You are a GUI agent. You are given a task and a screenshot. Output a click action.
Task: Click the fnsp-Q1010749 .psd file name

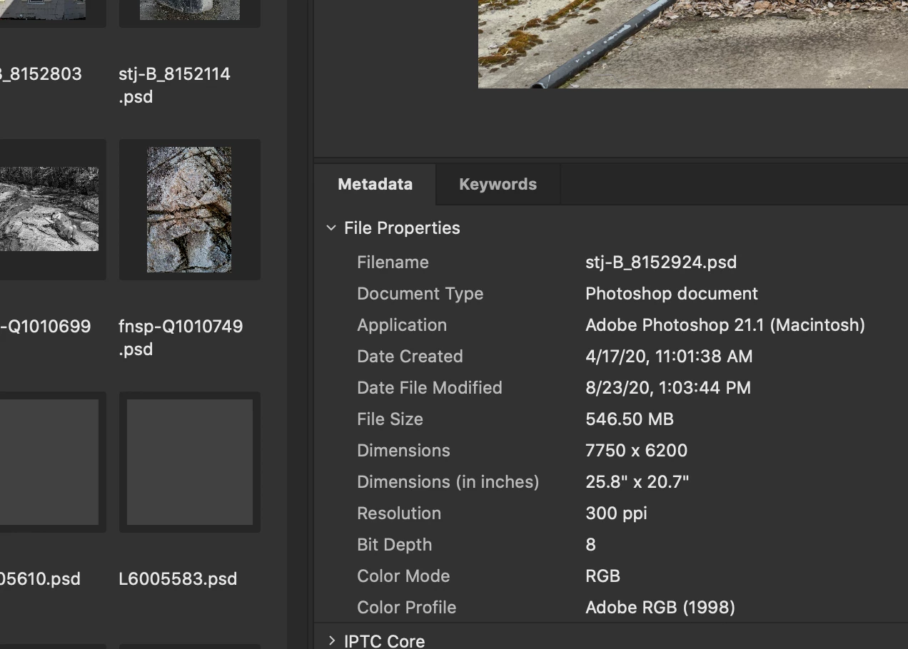pos(181,337)
